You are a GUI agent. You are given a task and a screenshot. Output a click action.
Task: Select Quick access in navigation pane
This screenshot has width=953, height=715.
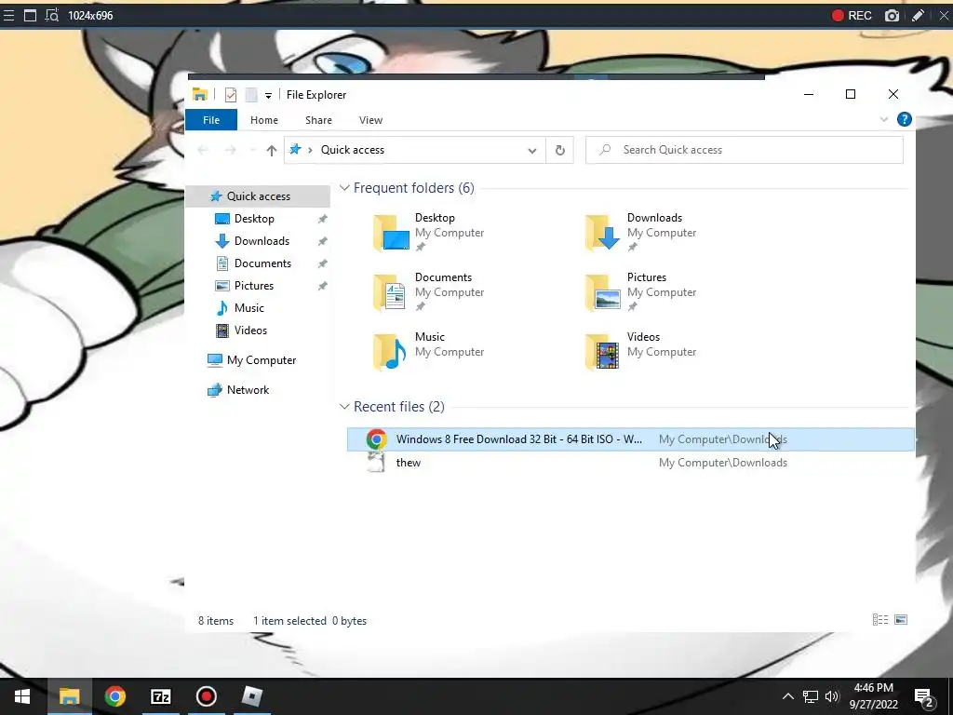[x=259, y=196]
